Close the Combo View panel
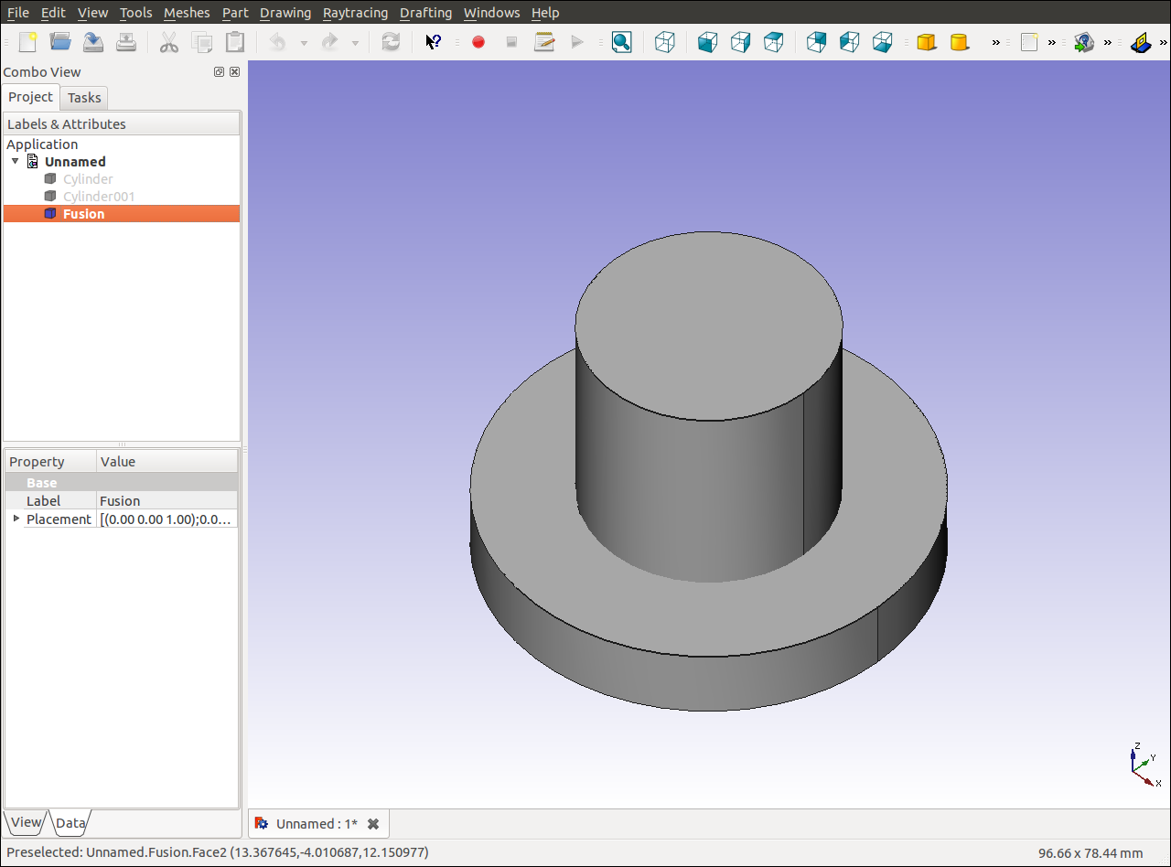 tap(234, 72)
